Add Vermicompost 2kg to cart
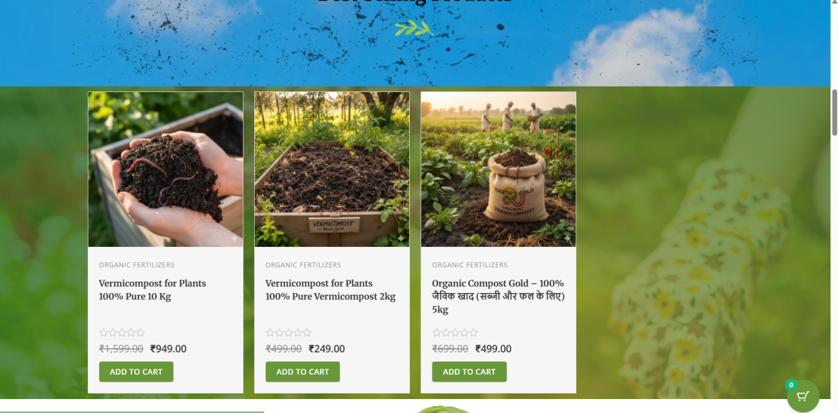The image size is (838, 413). [302, 372]
